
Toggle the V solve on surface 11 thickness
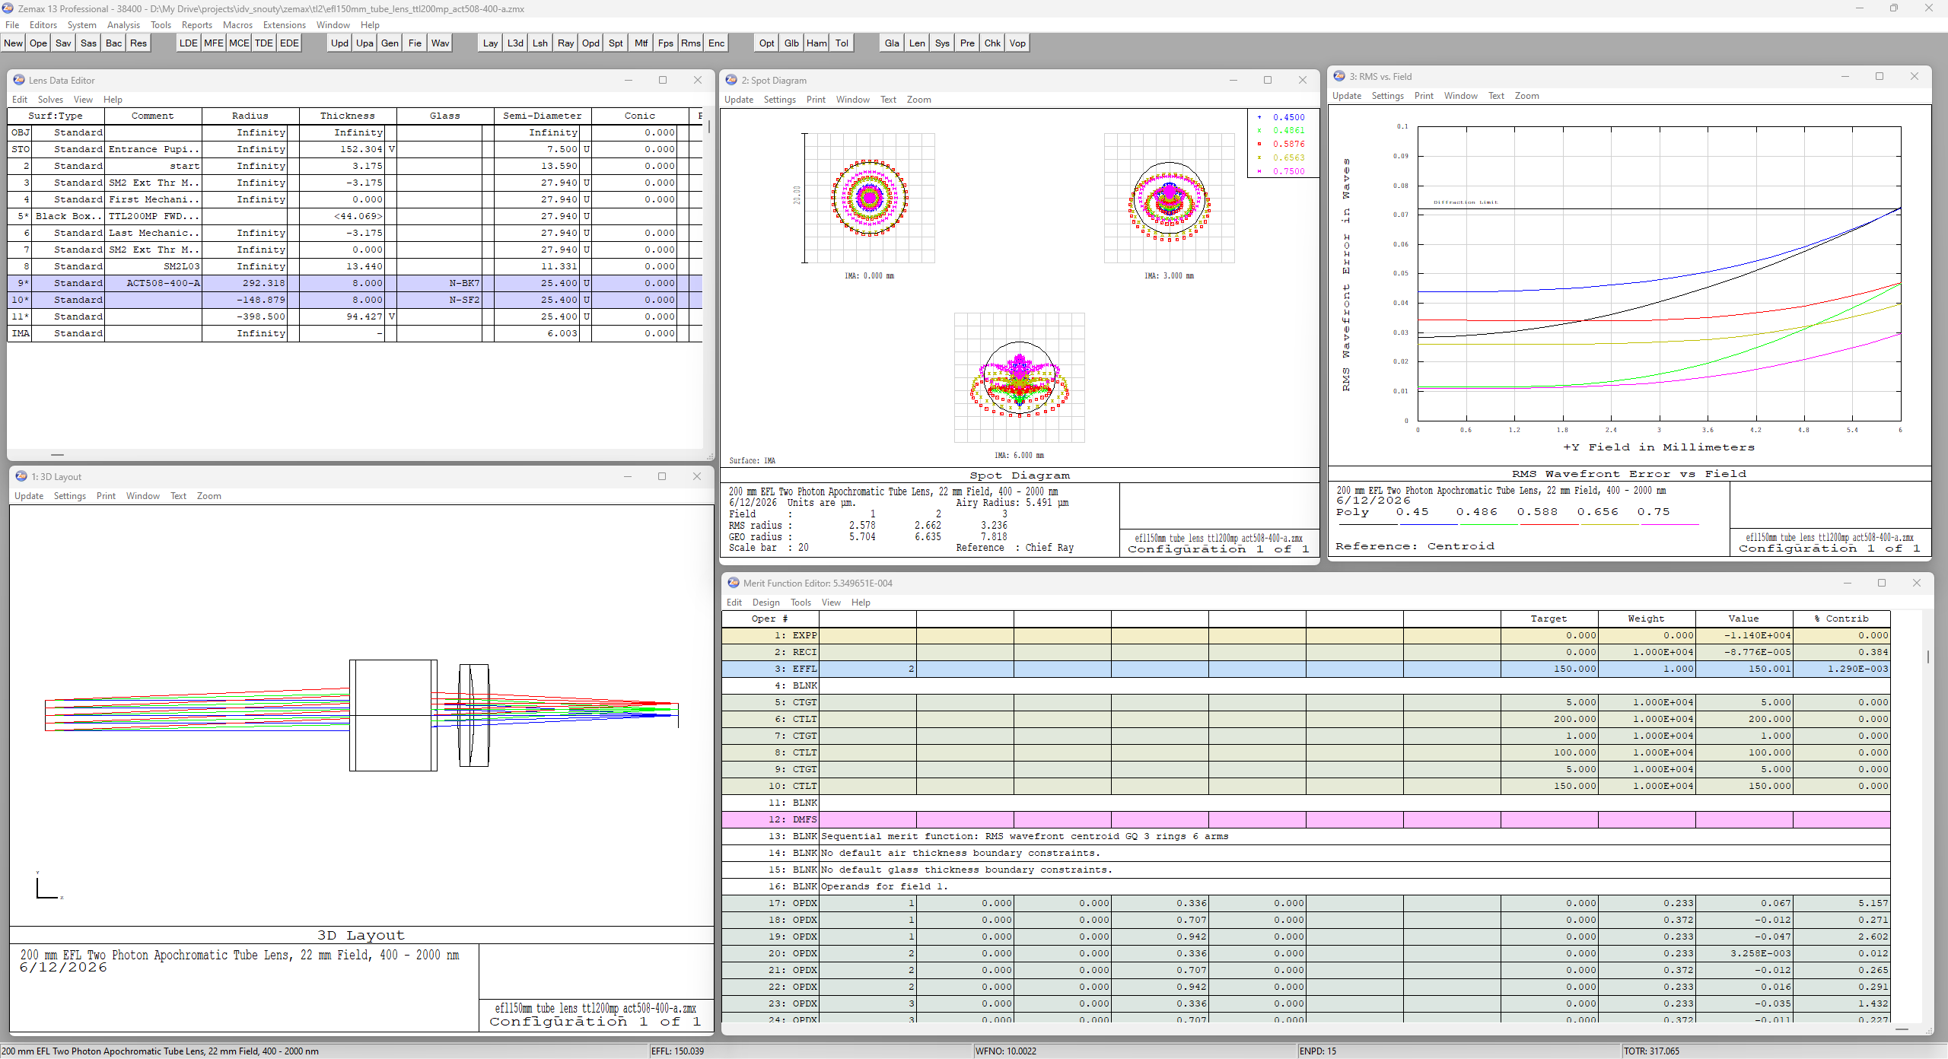(391, 316)
